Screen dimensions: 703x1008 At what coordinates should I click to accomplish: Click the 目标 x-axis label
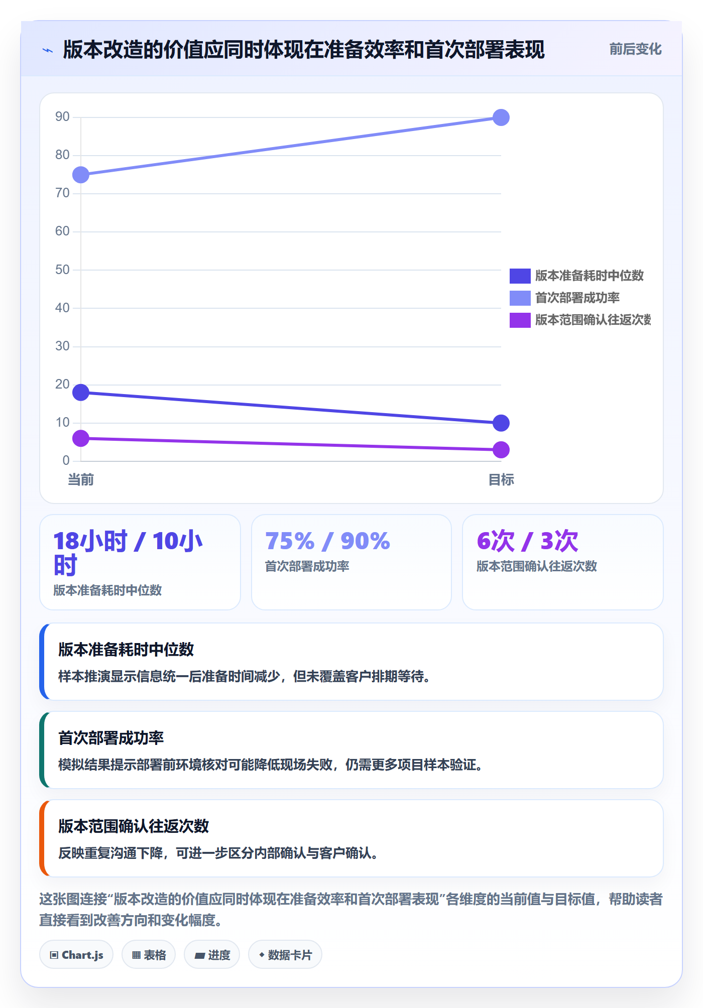[x=501, y=480]
